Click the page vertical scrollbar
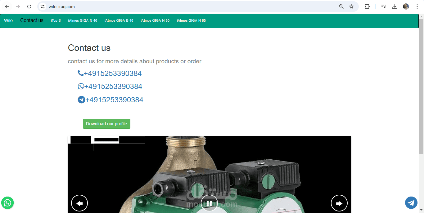The width and height of the screenshot is (424, 213). (x=421, y=87)
